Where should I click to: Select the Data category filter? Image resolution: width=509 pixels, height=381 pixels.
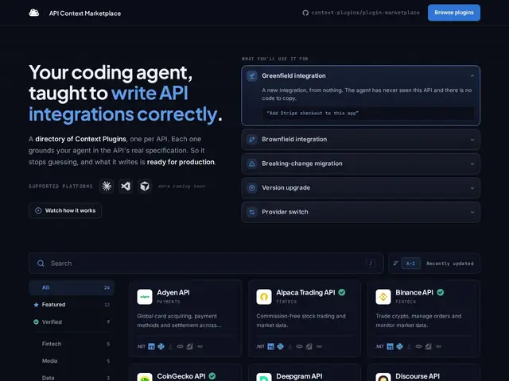pos(72,378)
